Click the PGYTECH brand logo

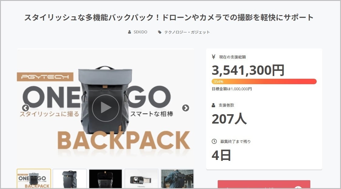(x=45, y=77)
